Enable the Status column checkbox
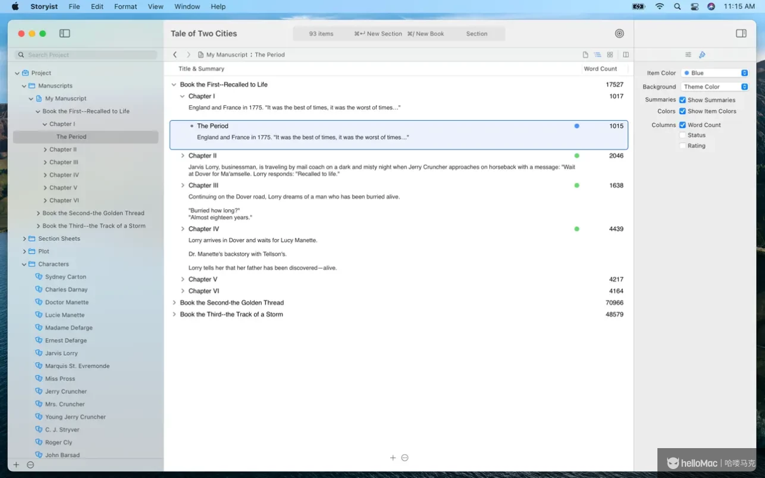The height and width of the screenshot is (478, 765). pos(683,135)
